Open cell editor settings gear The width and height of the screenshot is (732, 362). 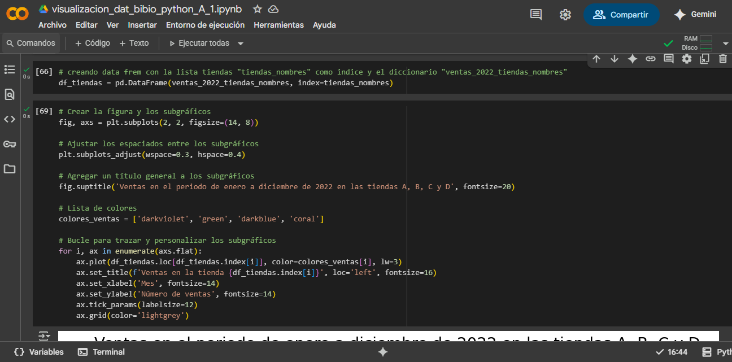tap(687, 59)
